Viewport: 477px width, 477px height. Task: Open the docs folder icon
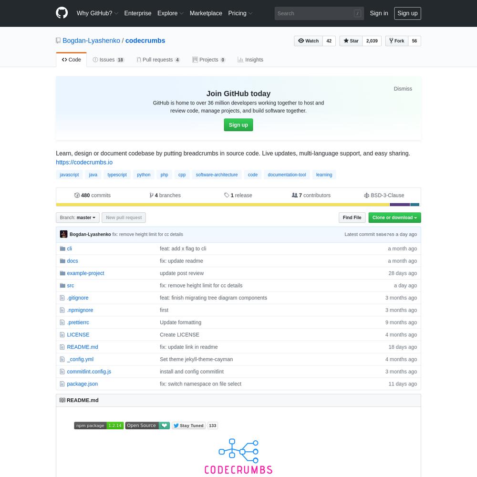pyautogui.click(x=62, y=261)
